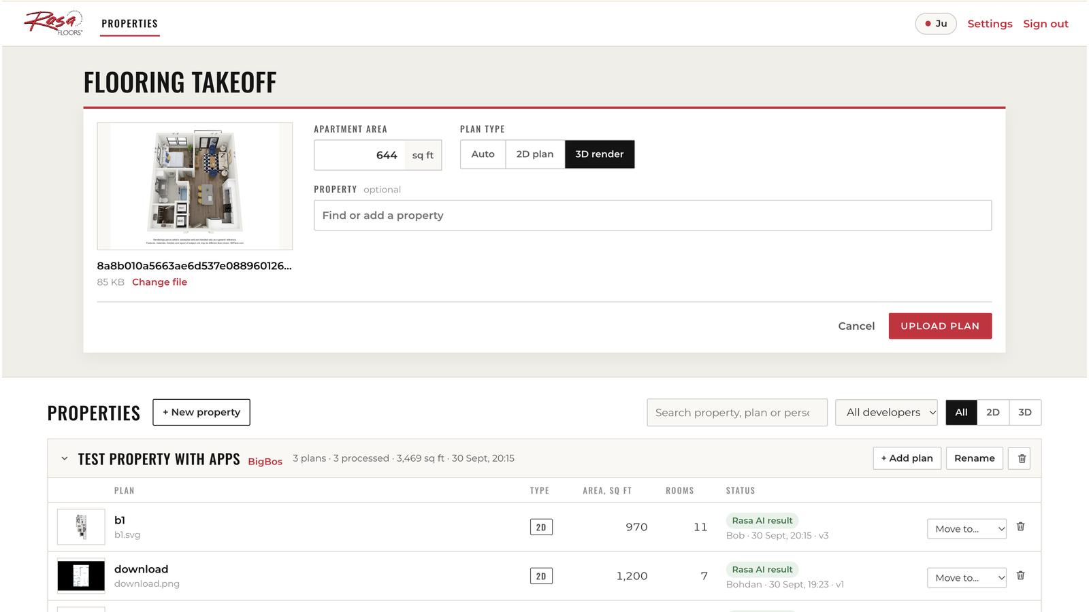
Task: Cancel the plan upload
Action: pyautogui.click(x=856, y=326)
